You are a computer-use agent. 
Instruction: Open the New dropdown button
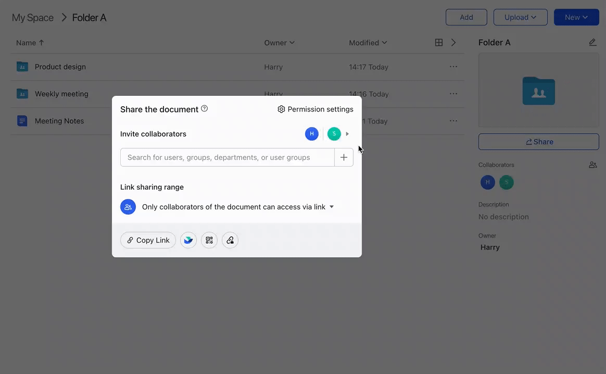tap(576, 17)
